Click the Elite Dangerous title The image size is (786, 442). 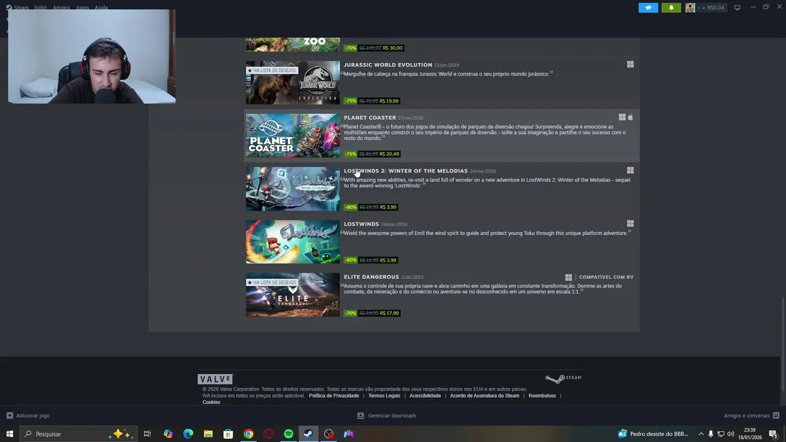[x=372, y=277]
